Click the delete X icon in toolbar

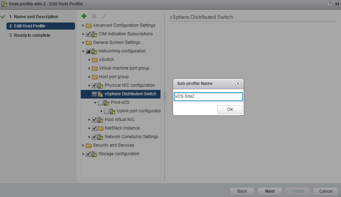click(94, 16)
